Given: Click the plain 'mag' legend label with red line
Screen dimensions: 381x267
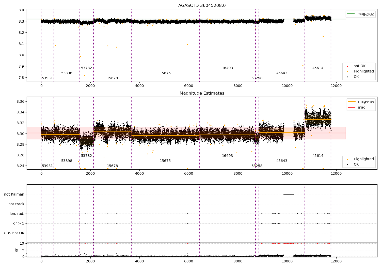Looking at the screenshot, I should [362, 108].
